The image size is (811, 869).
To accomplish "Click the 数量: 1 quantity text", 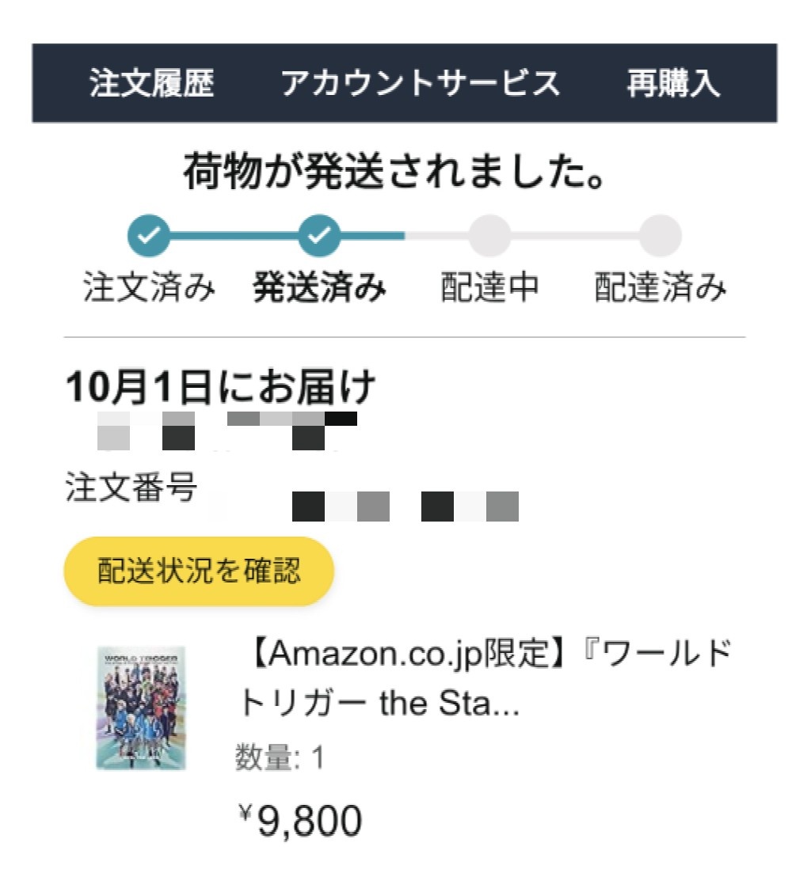I will 280,759.
